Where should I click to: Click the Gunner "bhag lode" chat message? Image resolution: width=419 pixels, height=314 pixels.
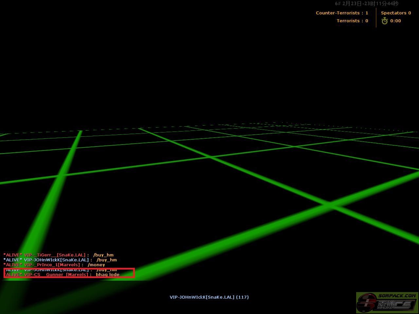pyautogui.click(x=63, y=275)
